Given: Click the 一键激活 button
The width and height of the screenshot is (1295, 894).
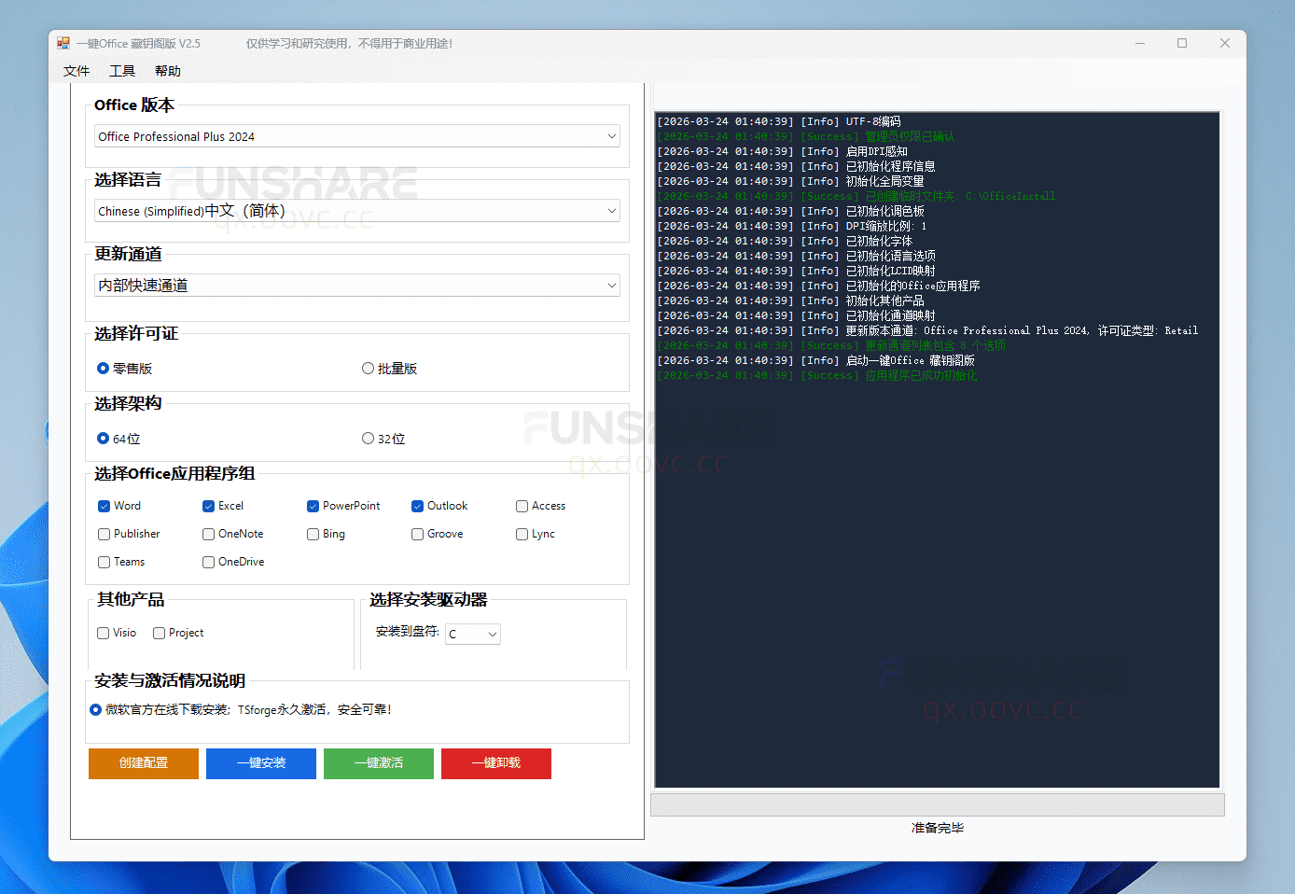Looking at the screenshot, I should (x=378, y=763).
